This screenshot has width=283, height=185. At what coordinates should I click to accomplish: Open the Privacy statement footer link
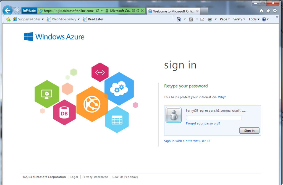tap(95, 177)
